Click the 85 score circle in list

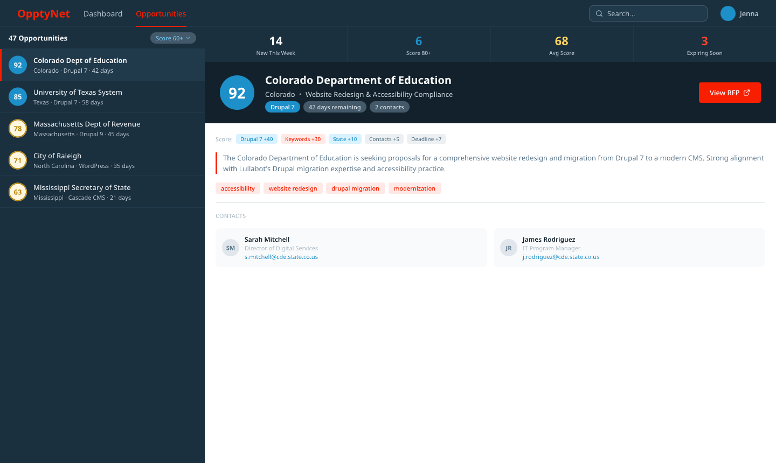pos(18,97)
